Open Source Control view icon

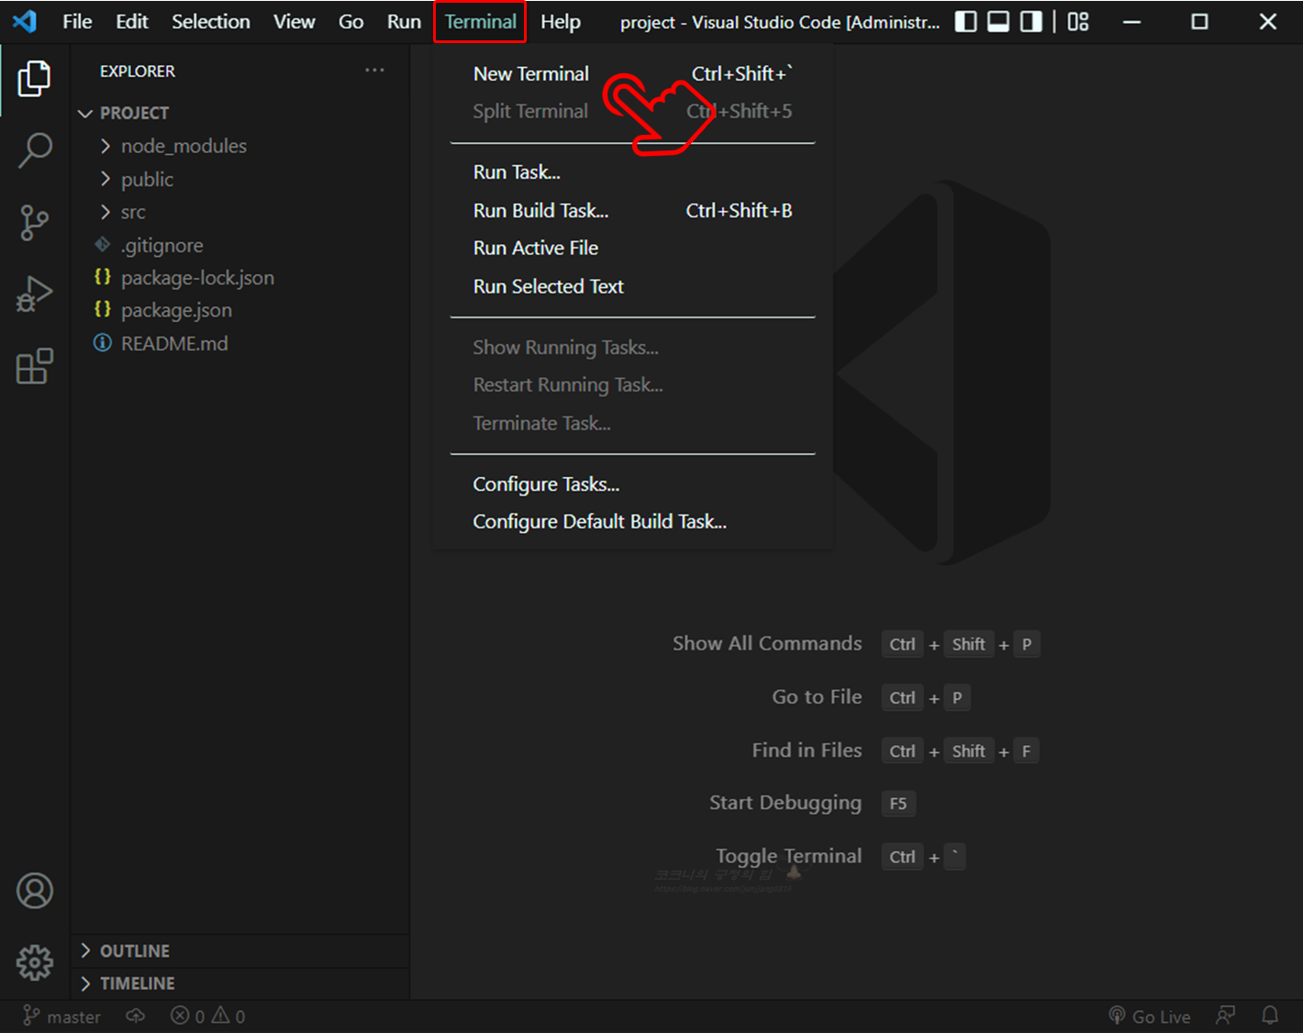click(35, 223)
